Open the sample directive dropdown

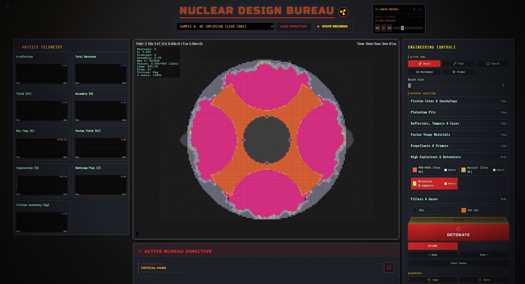(x=225, y=27)
